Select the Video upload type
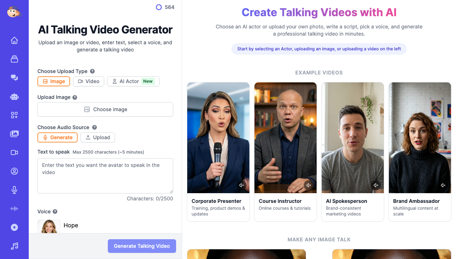 tap(88, 81)
